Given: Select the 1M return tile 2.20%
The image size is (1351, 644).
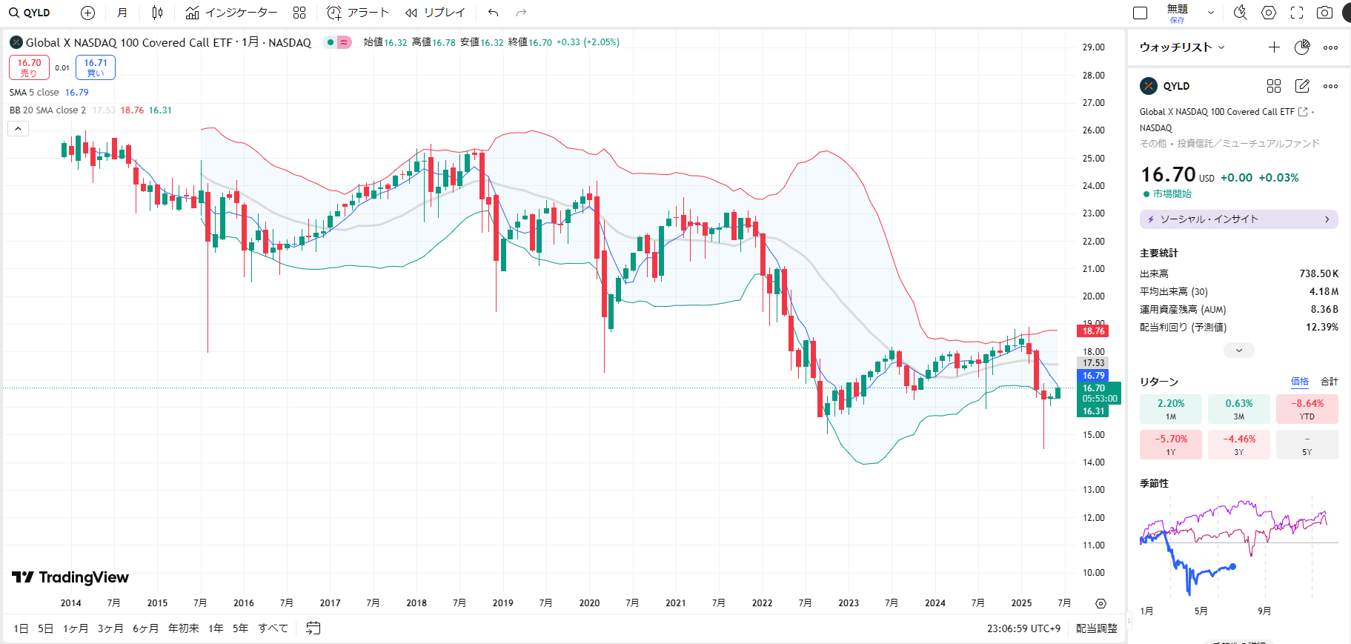Looking at the screenshot, I should tap(1171, 409).
